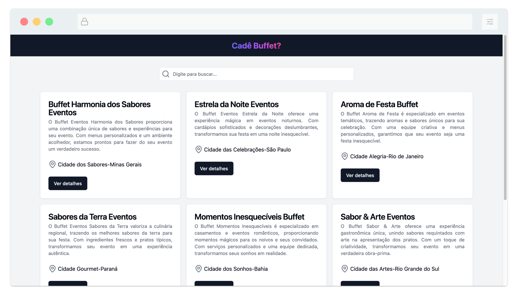Click the Estrela da Noite Eventos title
Image resolution: width=518 pixels, height=300 pixels.
point(237,104)
